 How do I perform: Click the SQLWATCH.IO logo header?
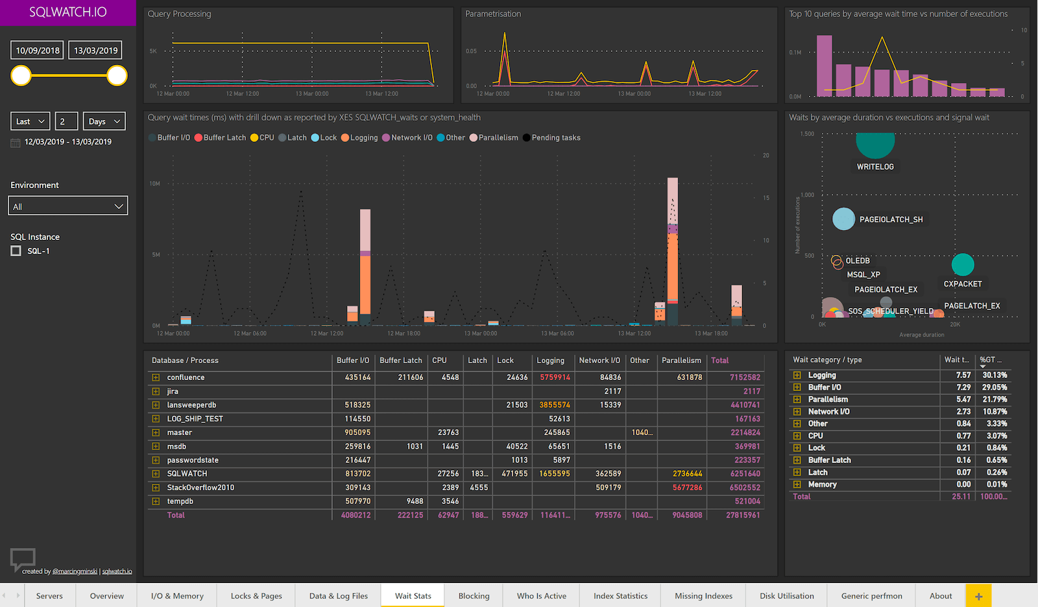pyautogui.click(x=67, y=12)
